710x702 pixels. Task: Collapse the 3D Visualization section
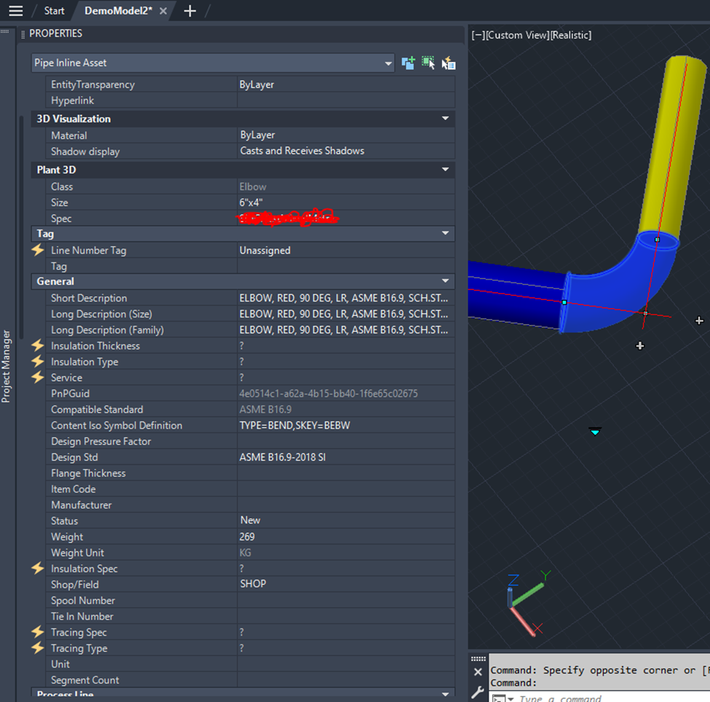point(446,119)
